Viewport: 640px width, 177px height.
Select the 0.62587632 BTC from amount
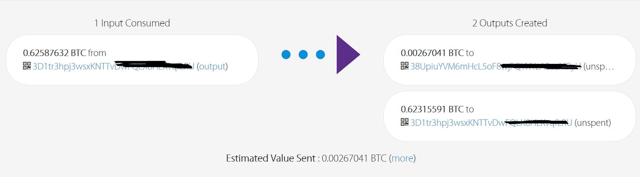click(64, 53)
